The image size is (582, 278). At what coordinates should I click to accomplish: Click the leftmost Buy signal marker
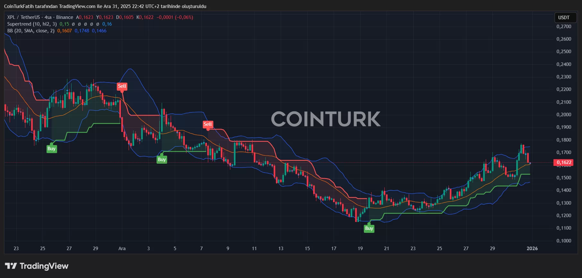pyautogui.click(x=51, y=149)
